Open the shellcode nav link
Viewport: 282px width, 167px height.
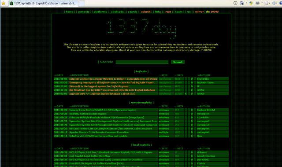(x=117, y=12)
